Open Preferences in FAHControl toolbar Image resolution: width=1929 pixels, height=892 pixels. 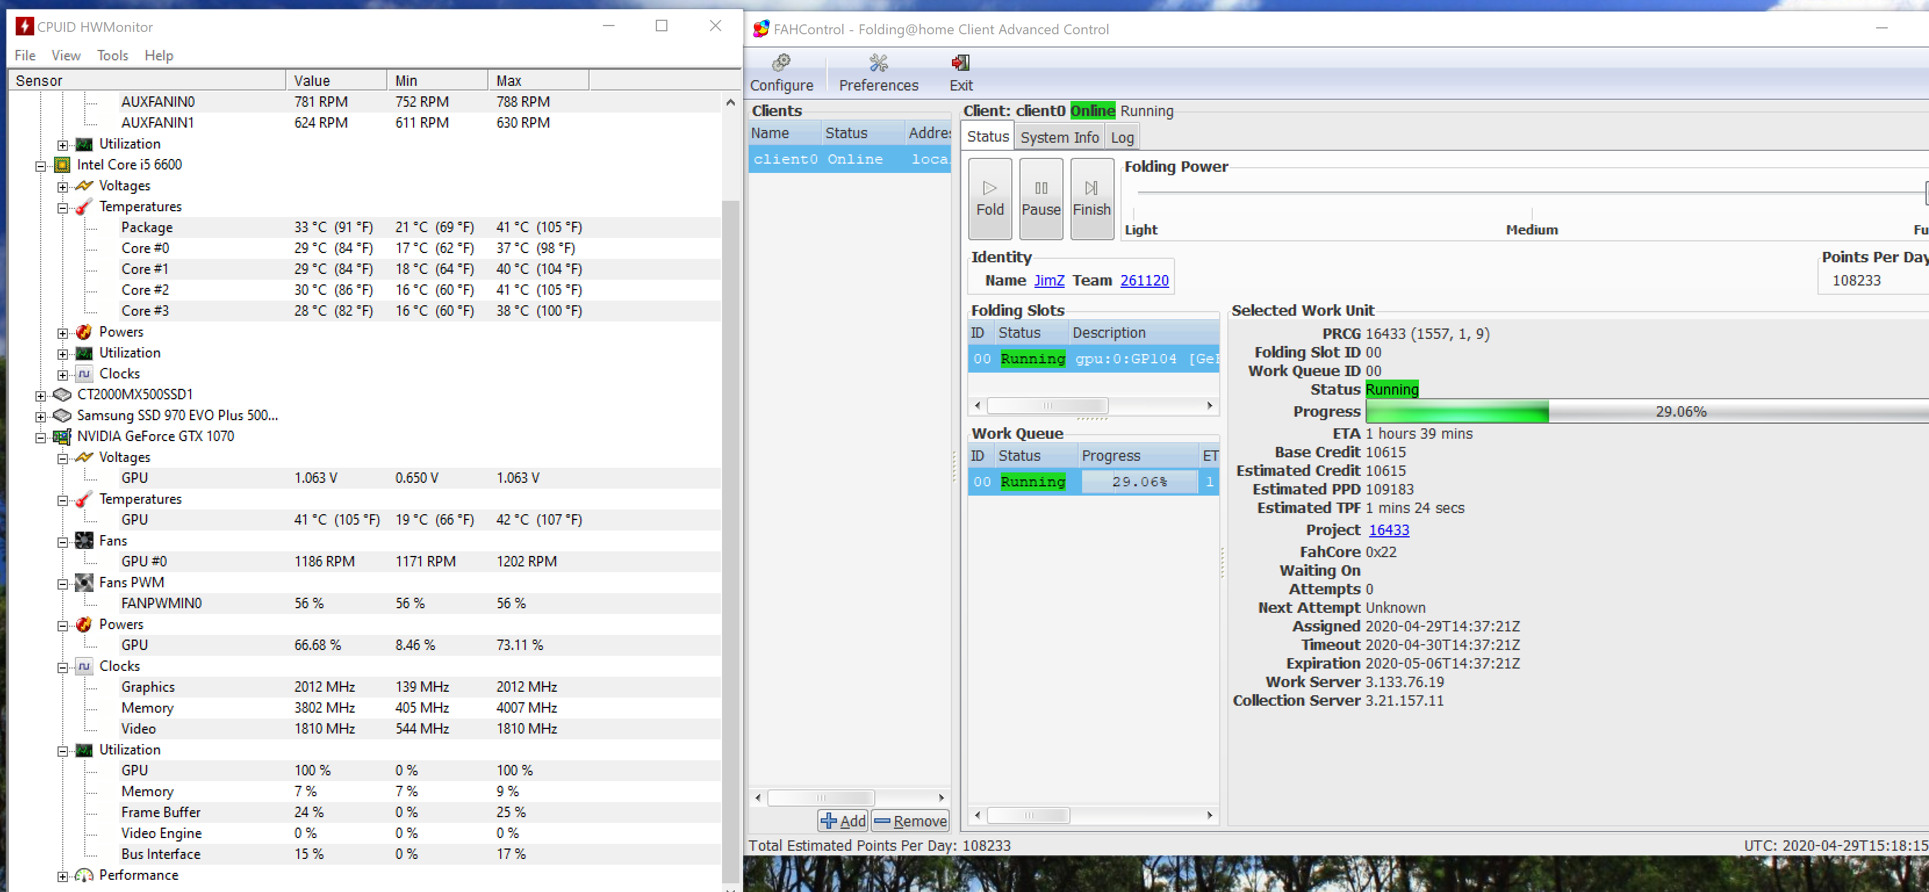[x=878, y=73]
